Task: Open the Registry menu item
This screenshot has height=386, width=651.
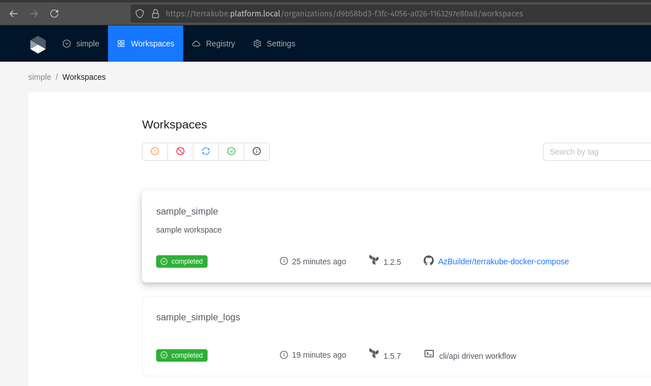Action: pos(214,44)
